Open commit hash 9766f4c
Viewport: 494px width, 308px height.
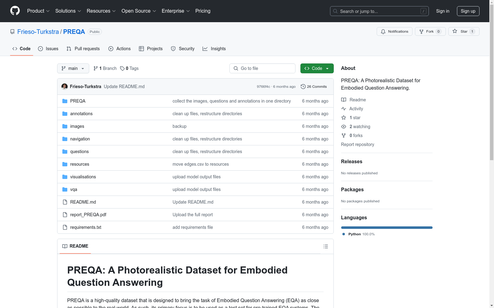pos(263,87)
